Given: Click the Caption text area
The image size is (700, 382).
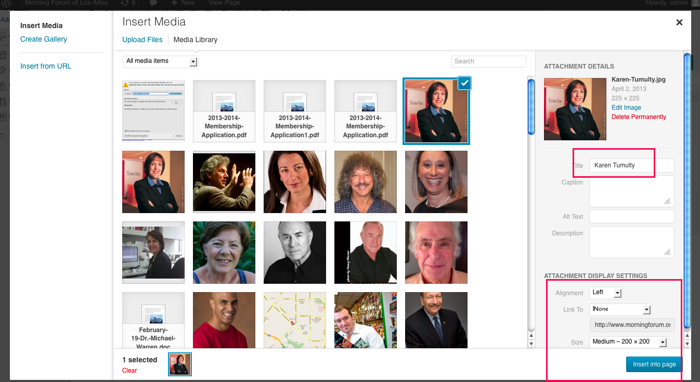Looking at the screenshot, I should (632, 191).
